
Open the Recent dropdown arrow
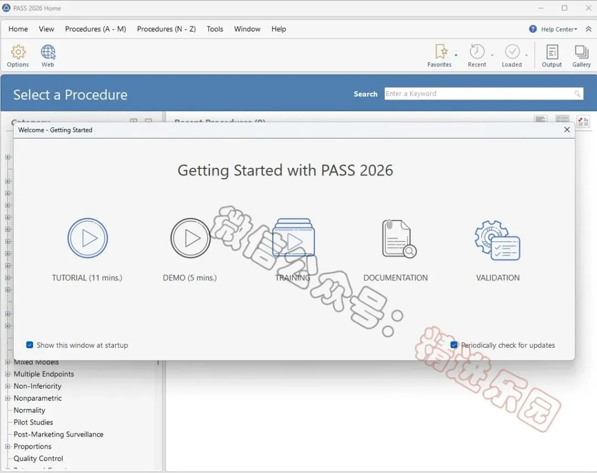(x=492, y=55)
